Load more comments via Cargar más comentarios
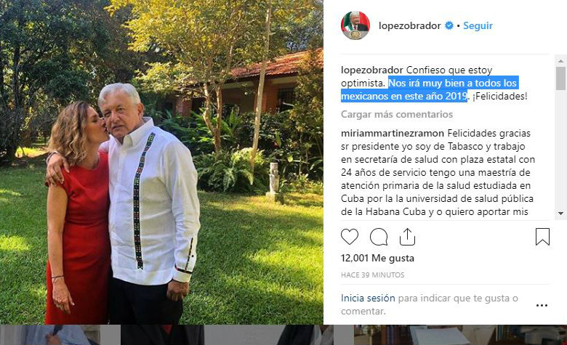Screen dimensions: 567x345 (x=397, y=115)
